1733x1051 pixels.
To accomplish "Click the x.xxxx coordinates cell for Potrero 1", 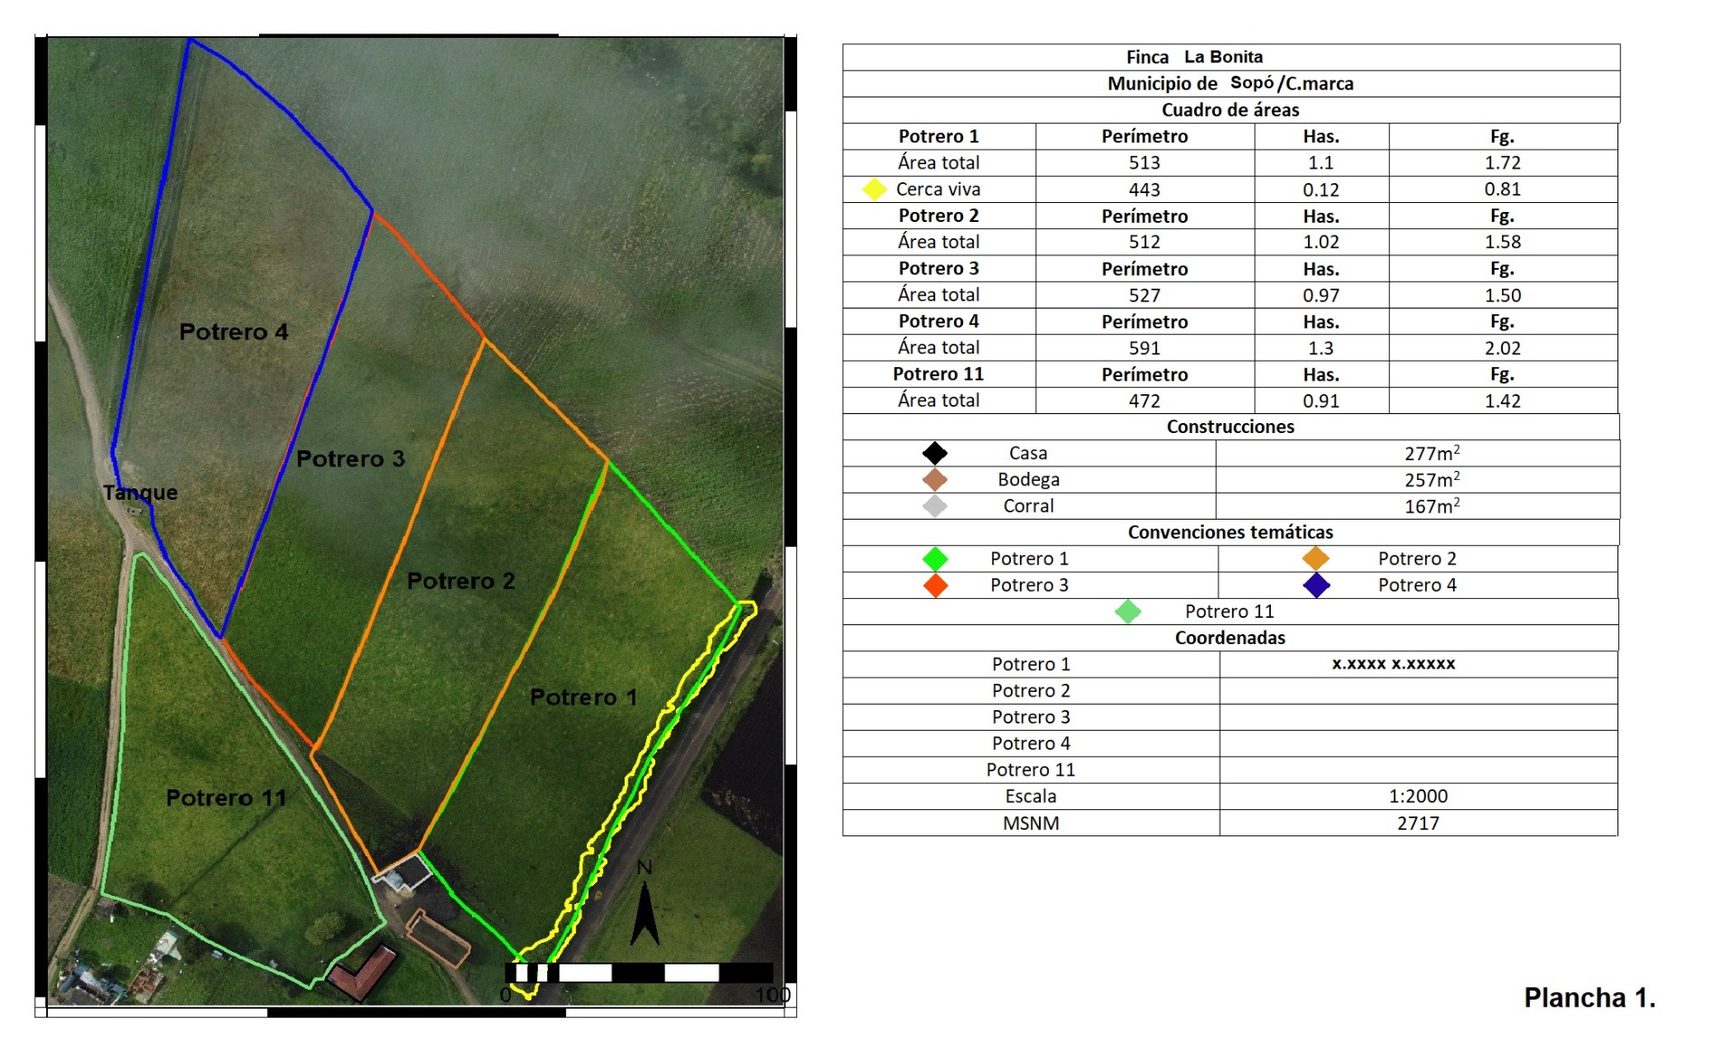I will (x=1393, y=664).
